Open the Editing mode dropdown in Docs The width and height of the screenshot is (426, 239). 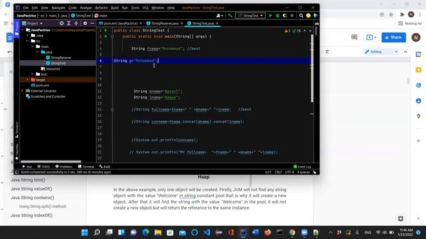tap(381, 52)
